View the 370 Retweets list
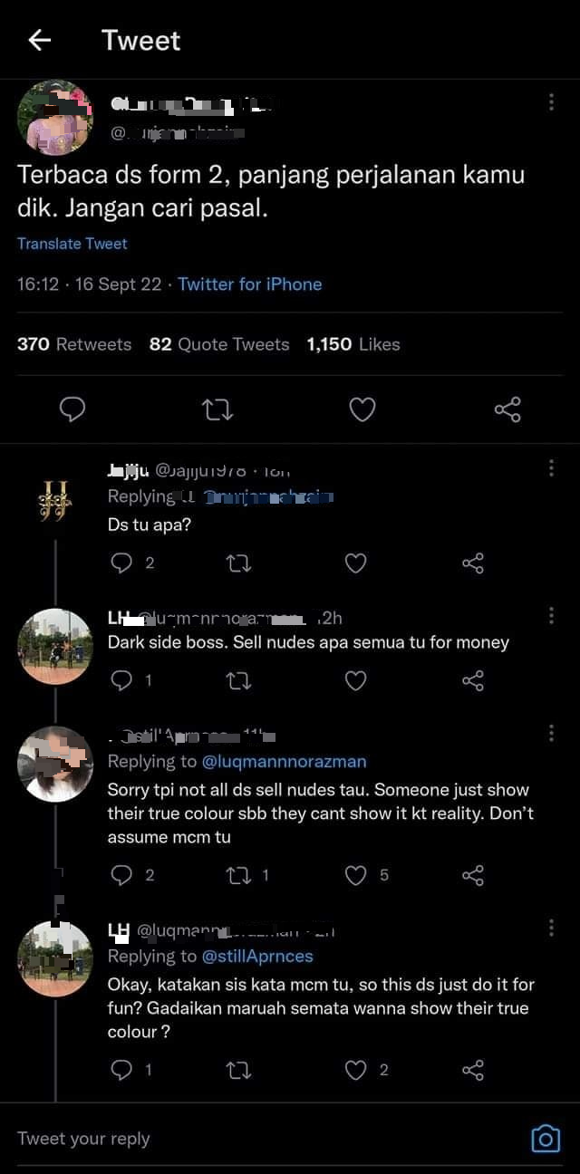The width and height of the screenshot is (580, 1174). (74, 344)
